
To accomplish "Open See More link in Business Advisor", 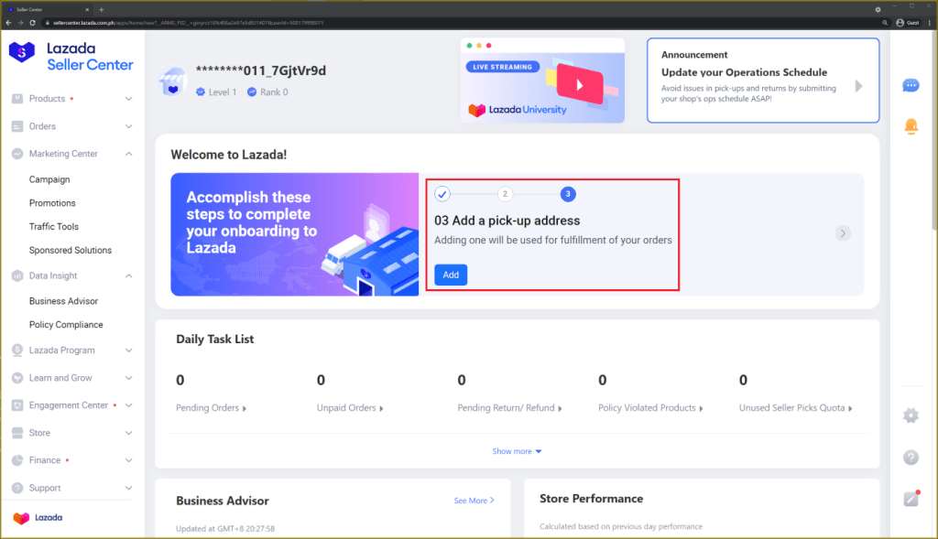I will pos(474,501).
